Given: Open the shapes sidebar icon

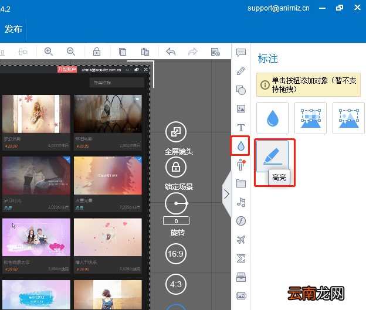Looking at the screenshot, I should pos(241,90).
